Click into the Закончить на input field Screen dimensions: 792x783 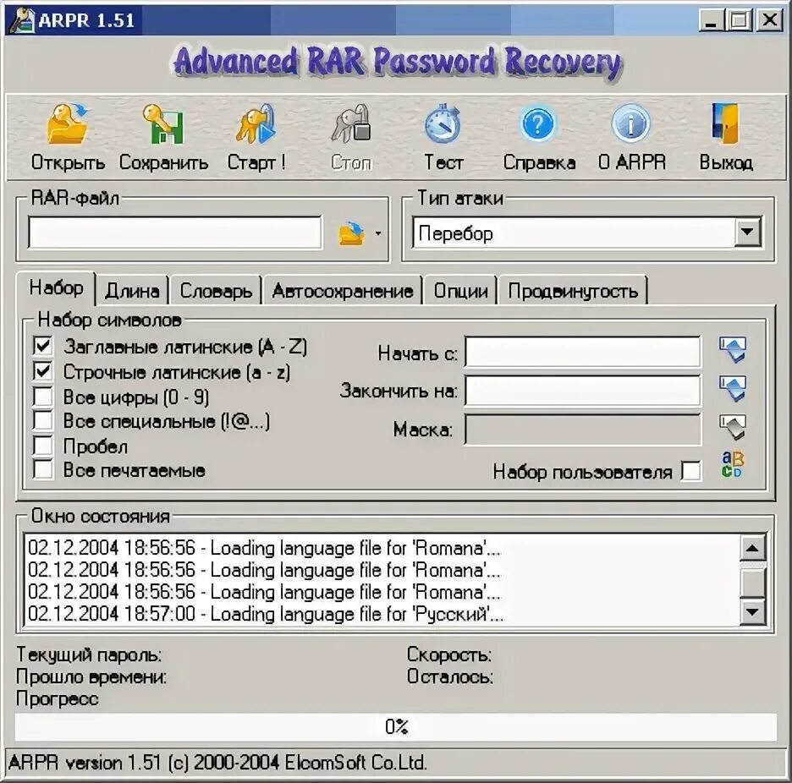tap(582, 390)
